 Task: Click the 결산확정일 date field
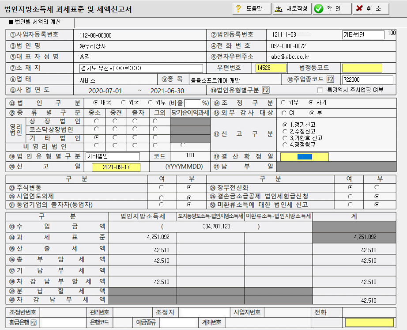pyautogui.click(x=305, y=157)
